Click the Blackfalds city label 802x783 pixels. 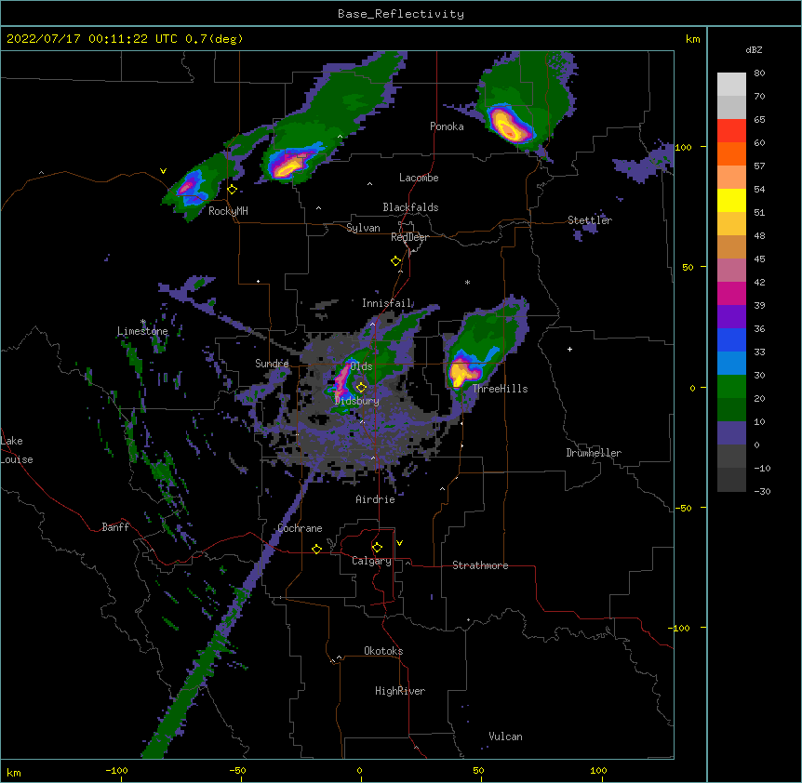click(x=410, y=207)
